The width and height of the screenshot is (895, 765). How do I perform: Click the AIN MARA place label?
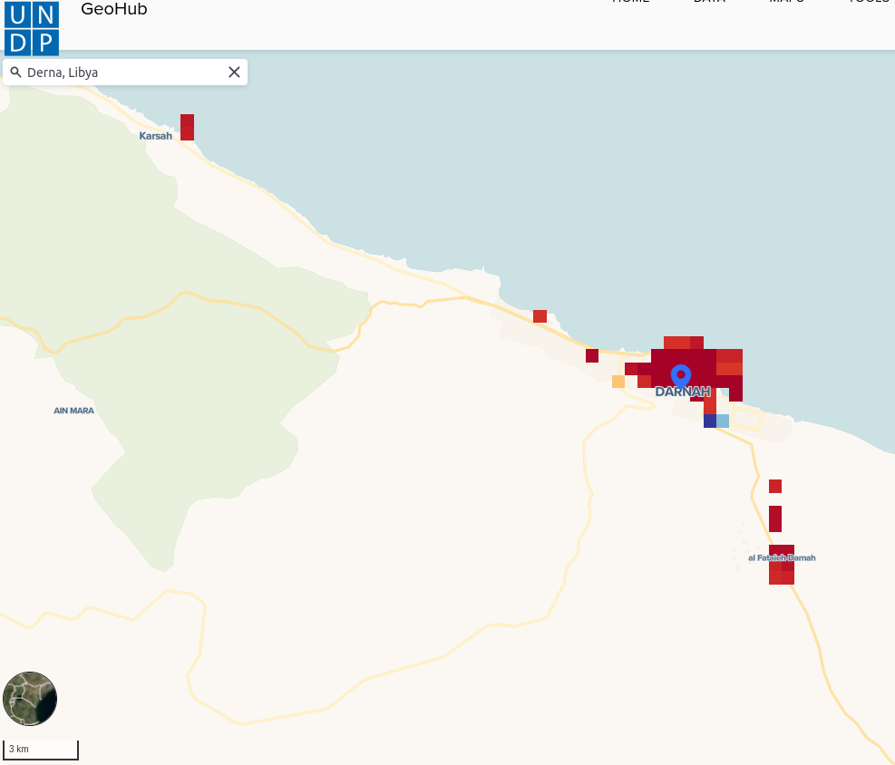tap(73, 410)
